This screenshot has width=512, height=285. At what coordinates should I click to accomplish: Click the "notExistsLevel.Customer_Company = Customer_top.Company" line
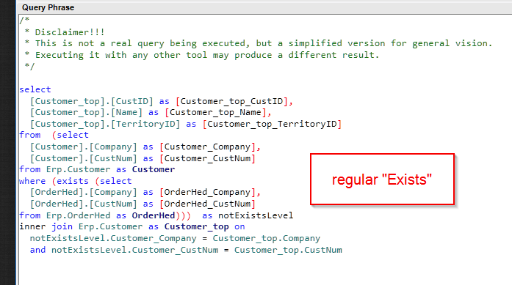pos(175,238)
